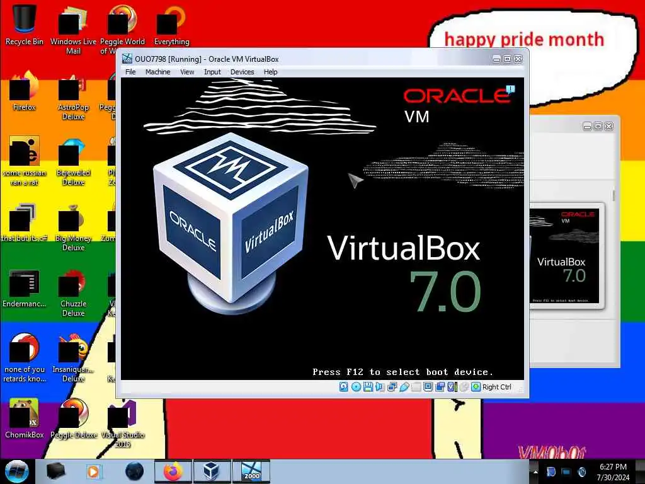This screenshot has width=645, height=484.
Task: Click the greyed mouse integration indicator
Action: (x=464, y=387)
